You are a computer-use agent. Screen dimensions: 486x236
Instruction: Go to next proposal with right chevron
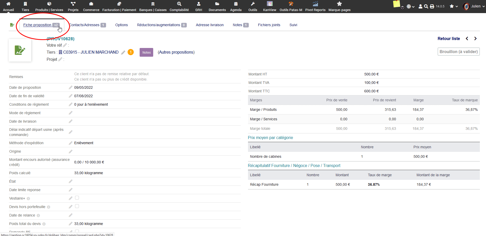475,38
